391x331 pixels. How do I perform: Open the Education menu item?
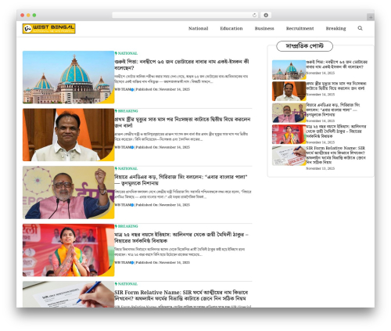(231, 28)
